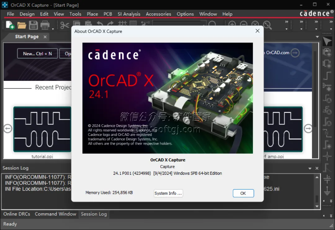Open the SI Analysis menu
Screen dimensions: 335x230
[129, 14]
